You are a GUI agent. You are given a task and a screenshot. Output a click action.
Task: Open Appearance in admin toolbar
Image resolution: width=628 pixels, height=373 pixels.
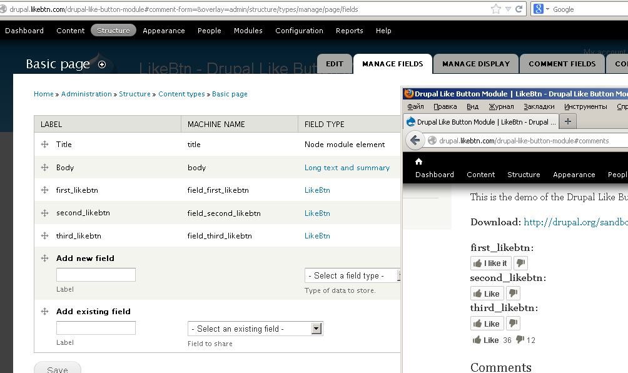[x=164, y=31]
